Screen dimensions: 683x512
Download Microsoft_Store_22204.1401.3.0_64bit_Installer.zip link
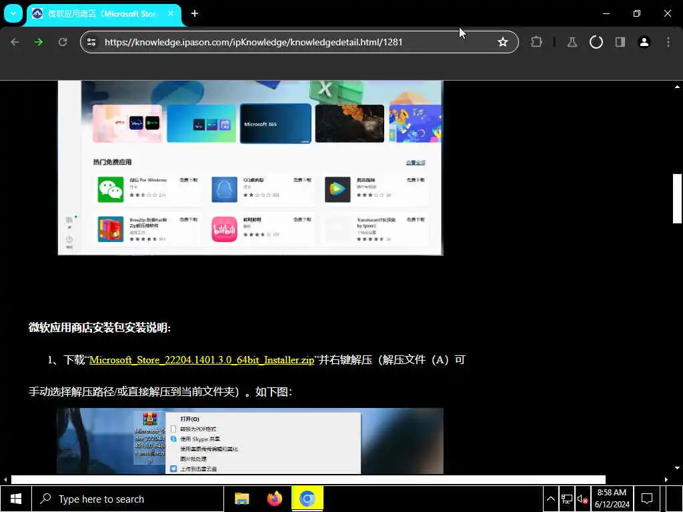[201, 360]
